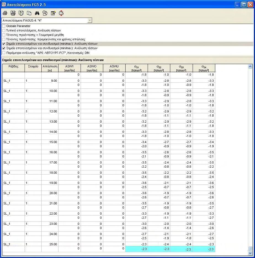Click the print-all (stacked printer) toolbar icon
Viewport: 255px width, 258px height.
point(13,13)
